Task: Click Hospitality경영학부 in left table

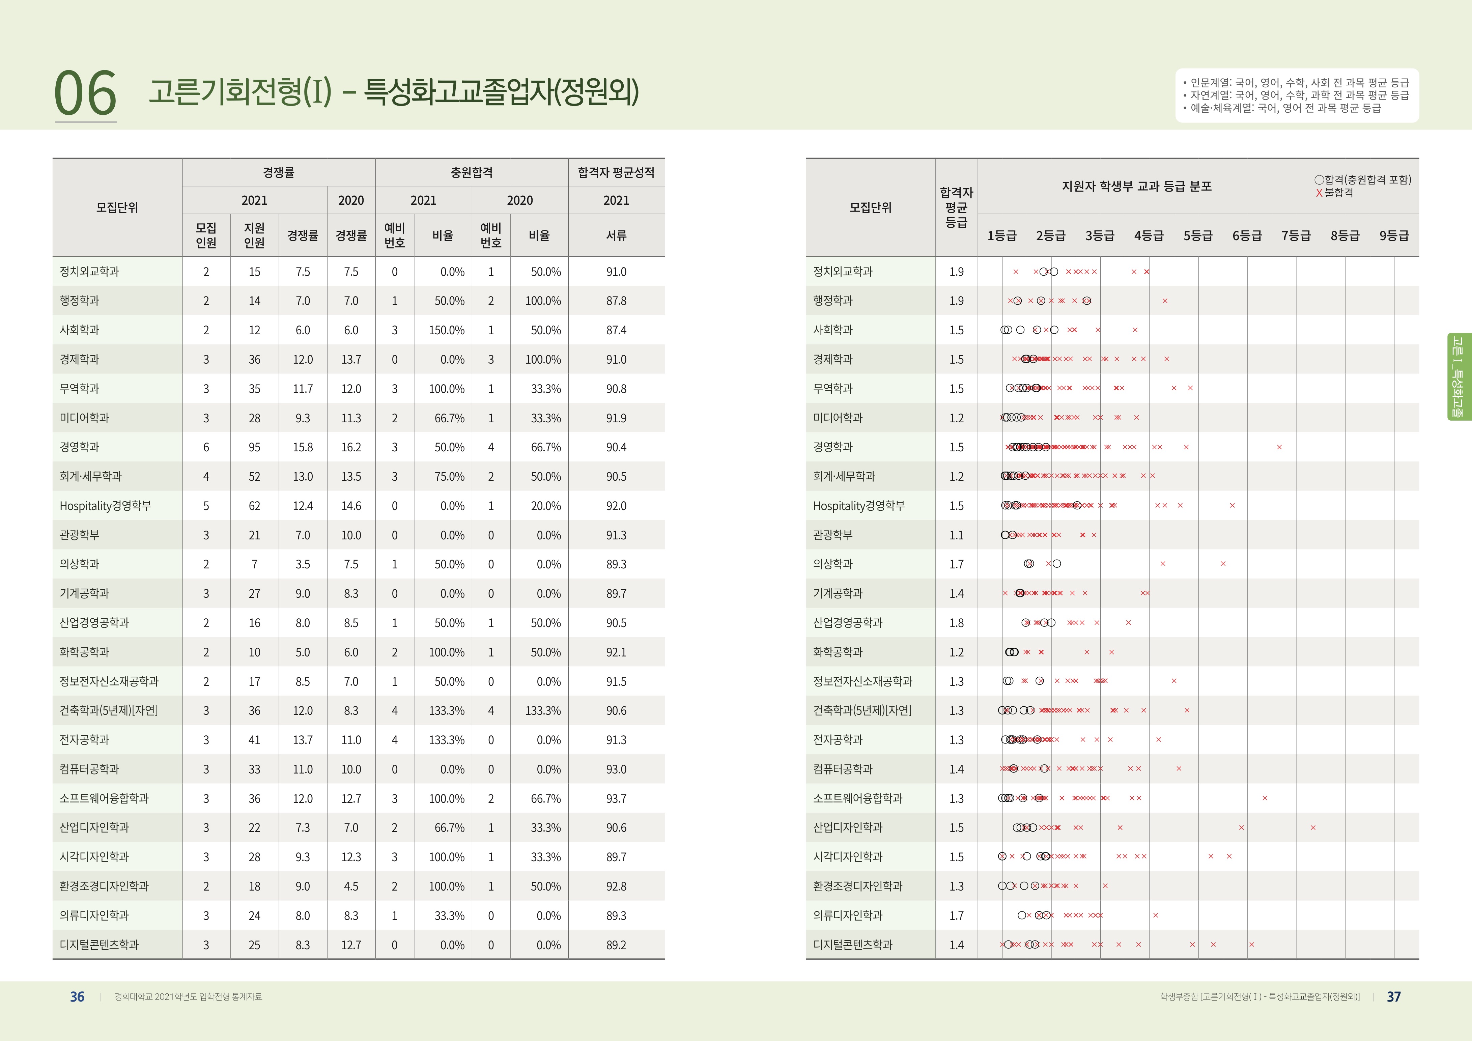Action: coord(105,506)
